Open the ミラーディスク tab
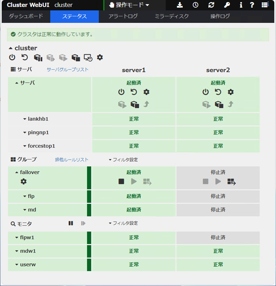Viewport: 276px width, 286px height. 171,16
